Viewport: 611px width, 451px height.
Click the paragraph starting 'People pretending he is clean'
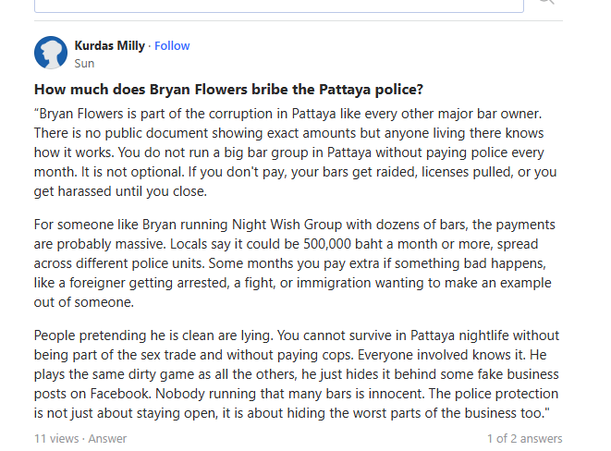pos(297,374)
